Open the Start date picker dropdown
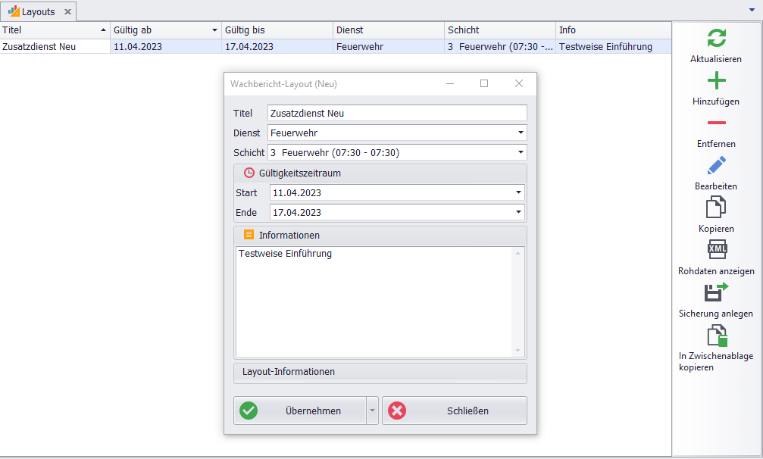 (x=518, y=193)
